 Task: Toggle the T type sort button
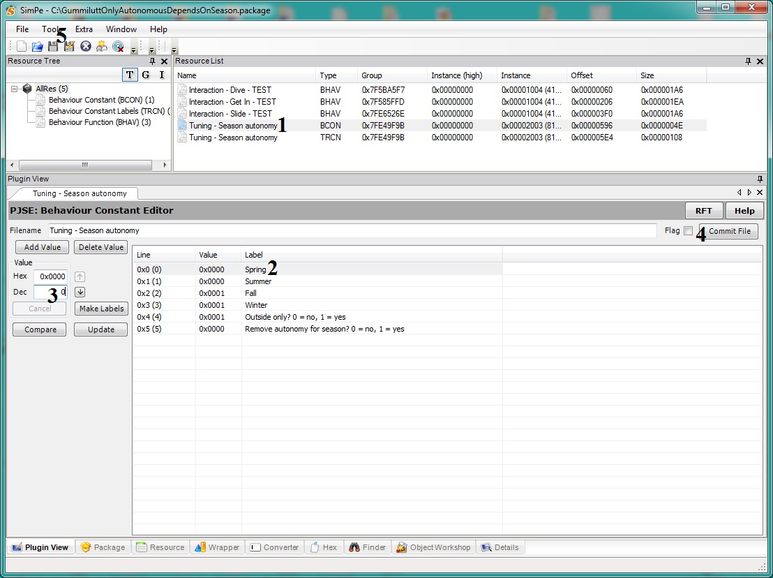click(x=130, y=75)
